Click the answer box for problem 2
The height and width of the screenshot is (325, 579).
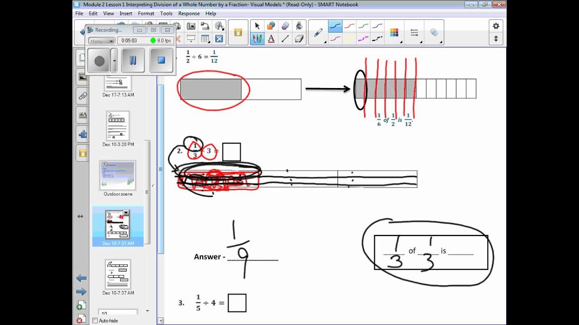(232, 152)
